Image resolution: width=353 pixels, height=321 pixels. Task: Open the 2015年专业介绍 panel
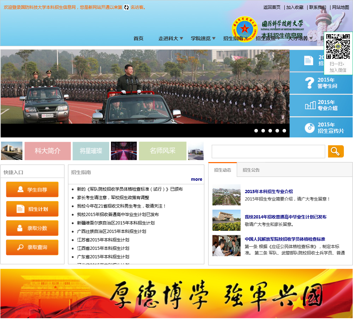(321, 105)
